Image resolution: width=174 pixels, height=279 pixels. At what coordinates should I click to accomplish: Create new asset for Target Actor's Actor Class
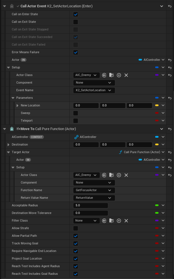tap(119, 175)
